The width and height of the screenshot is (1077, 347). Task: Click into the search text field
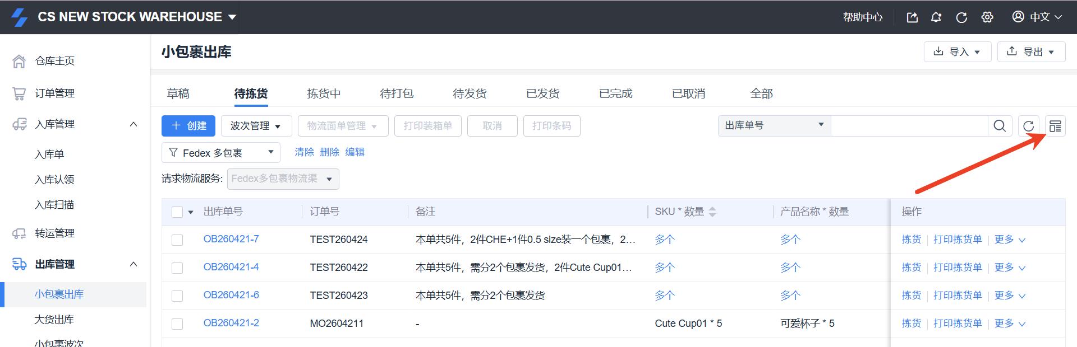pyautogui.click(x=909, y=126)
